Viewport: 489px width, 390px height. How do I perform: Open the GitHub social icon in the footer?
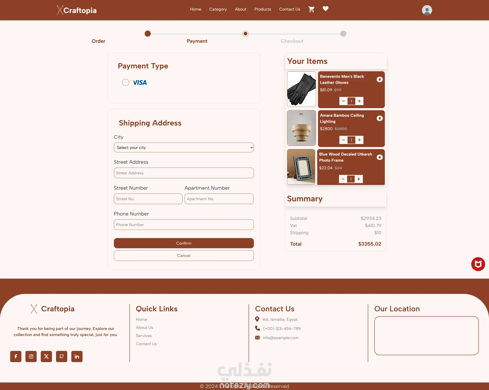tap(62, 356)
